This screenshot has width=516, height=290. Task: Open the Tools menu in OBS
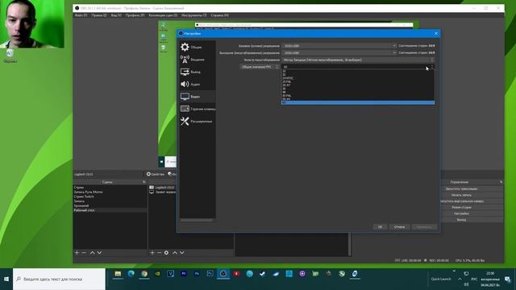[x=194, y=15]
